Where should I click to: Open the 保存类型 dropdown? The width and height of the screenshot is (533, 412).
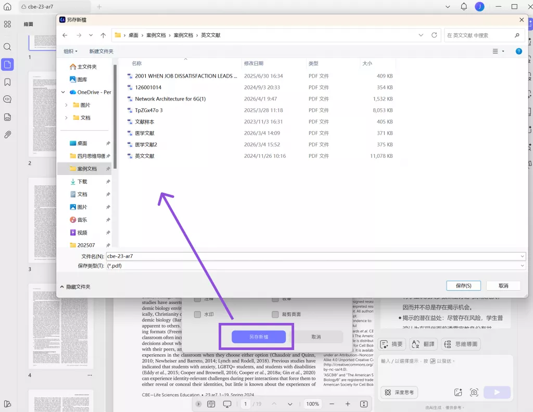tap(522, 266)
